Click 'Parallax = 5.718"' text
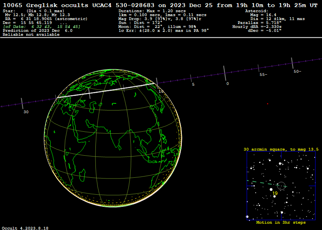The height and width of the screenshot is (230, 322). pos(260,23)
